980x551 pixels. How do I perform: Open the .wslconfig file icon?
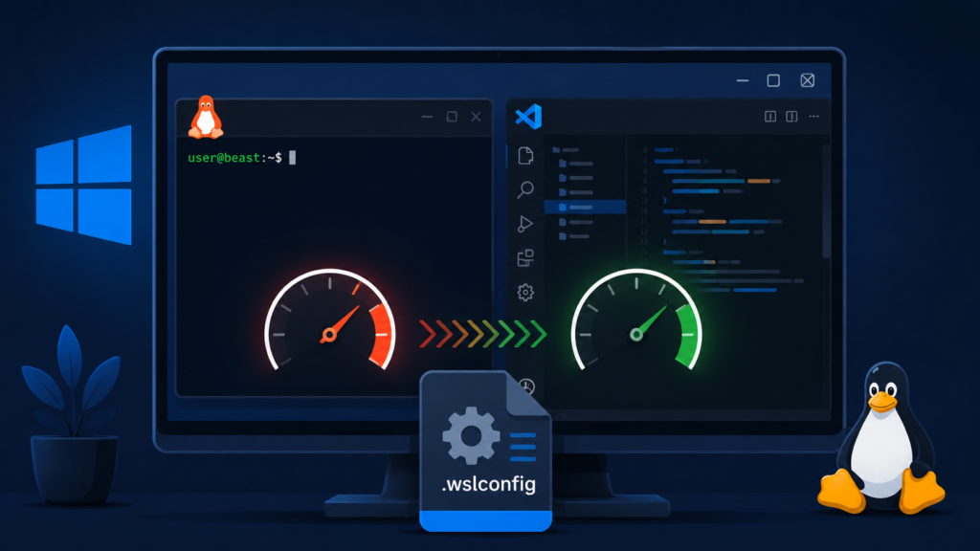coord(485,451)
